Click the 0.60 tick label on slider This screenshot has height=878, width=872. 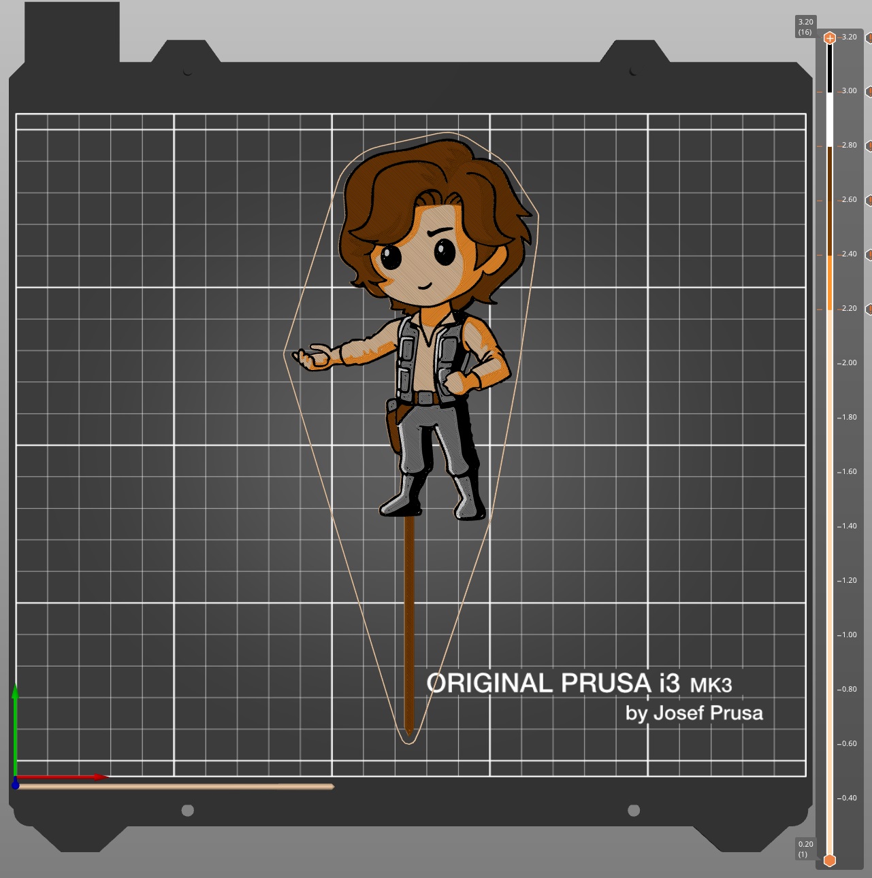849,744
